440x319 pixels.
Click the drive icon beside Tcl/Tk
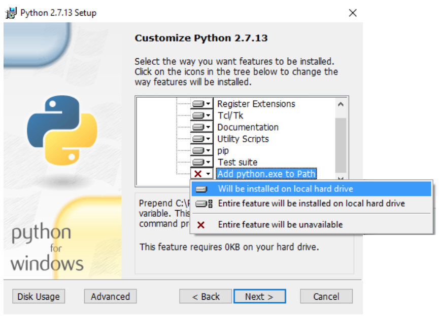201,115
